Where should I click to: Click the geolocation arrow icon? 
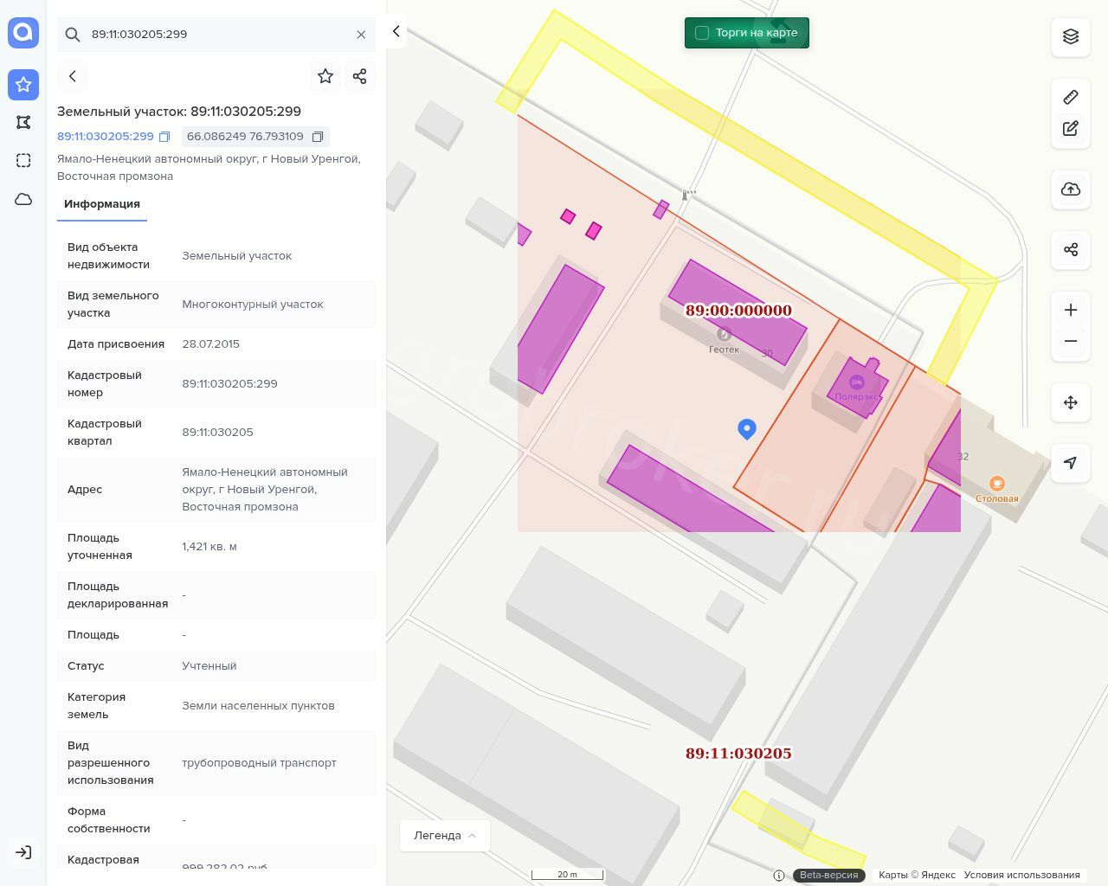pos(1071,463)
